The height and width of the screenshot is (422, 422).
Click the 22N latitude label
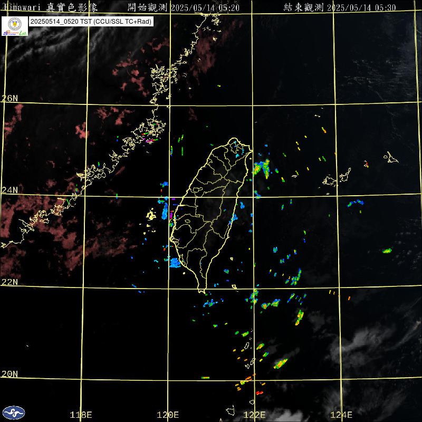pyautogui.click(x=9, y=282)
